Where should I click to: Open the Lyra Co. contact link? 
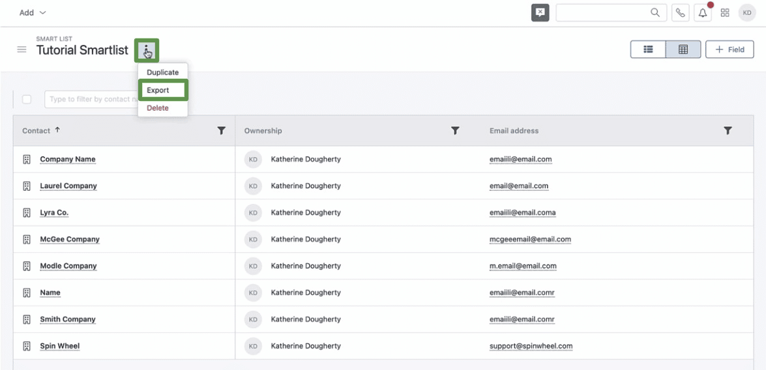[54, 213]
